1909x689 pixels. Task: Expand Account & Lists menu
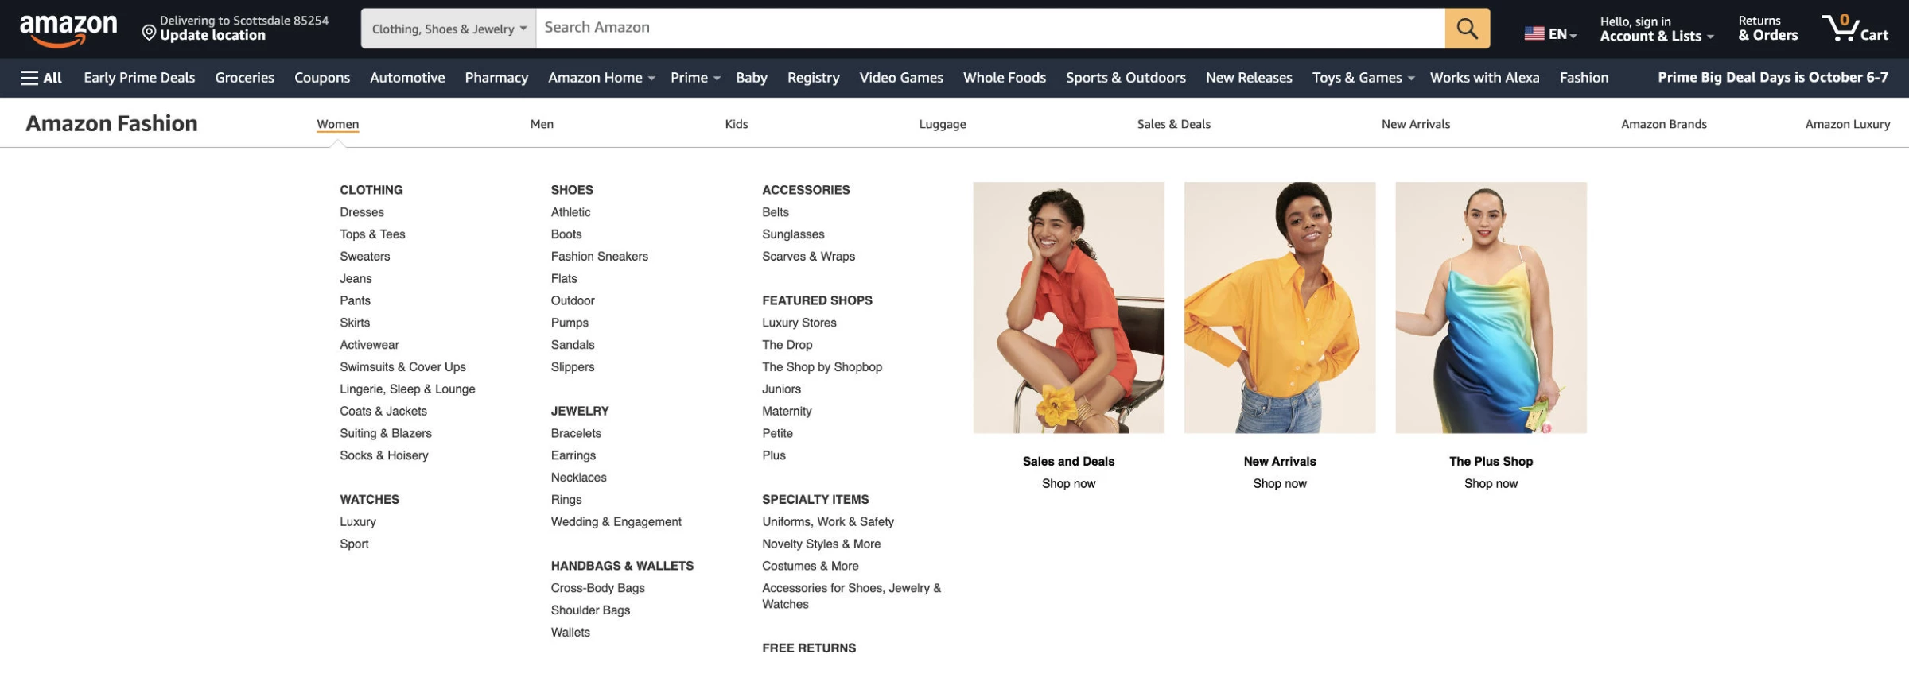[1656, 29]
